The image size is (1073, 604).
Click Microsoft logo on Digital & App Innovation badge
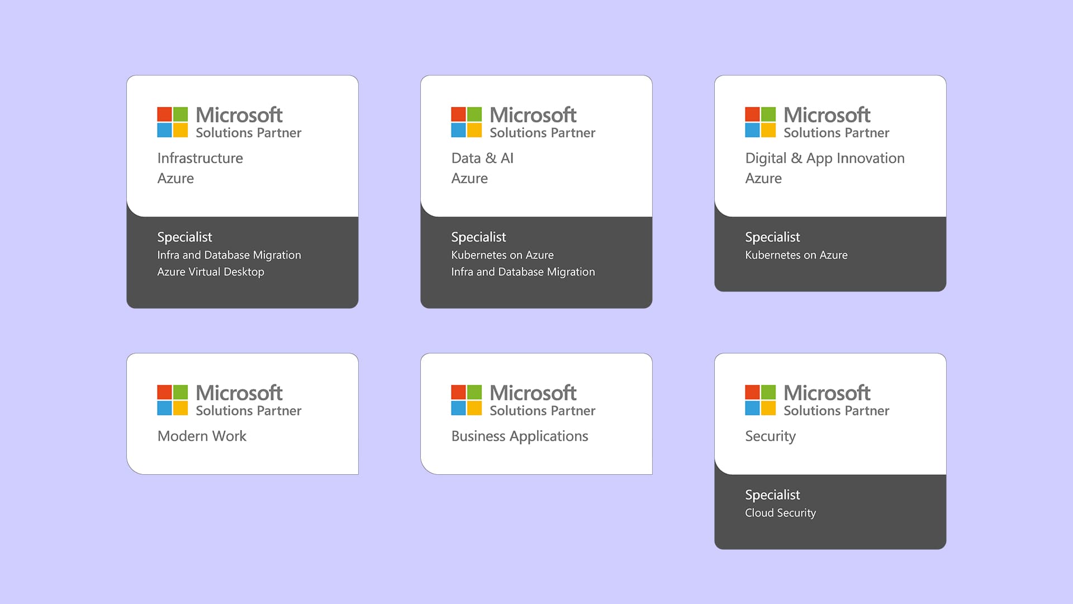760,122
